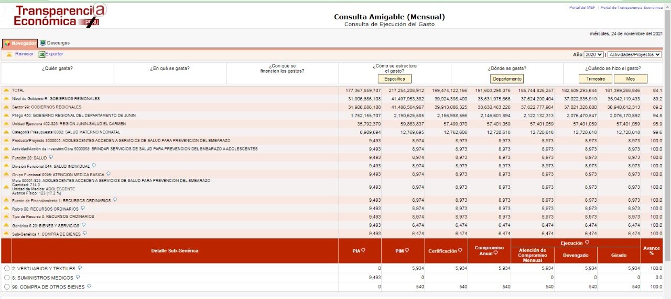Click info bubble beside Vestuarios y Textiles
Screen dimensions: 671x299
(x=80, y=268)
